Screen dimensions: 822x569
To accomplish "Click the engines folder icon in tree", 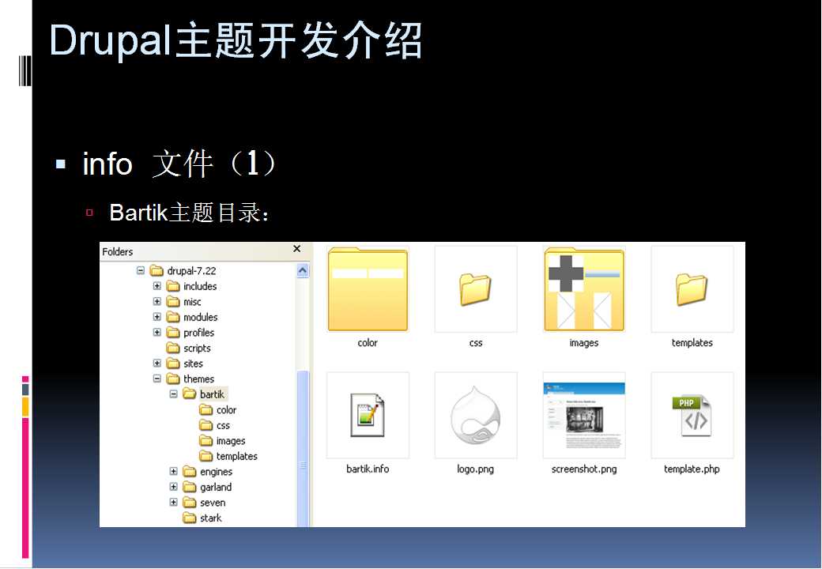I will point(189,472).
